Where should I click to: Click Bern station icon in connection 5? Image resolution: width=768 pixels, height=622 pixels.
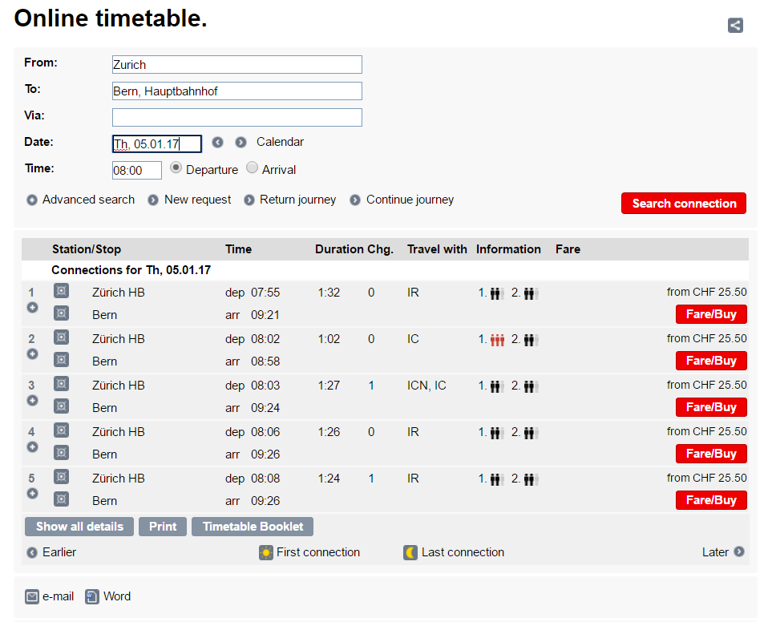pyautogui.click(x=61, y=499)
